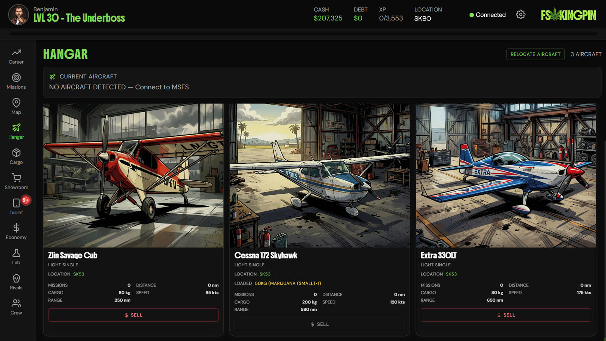The width and height of the screenshot is (606, 341).
Task: Open the Economy dollar icon
Action: pyautogui.click(x=16, y=228)
